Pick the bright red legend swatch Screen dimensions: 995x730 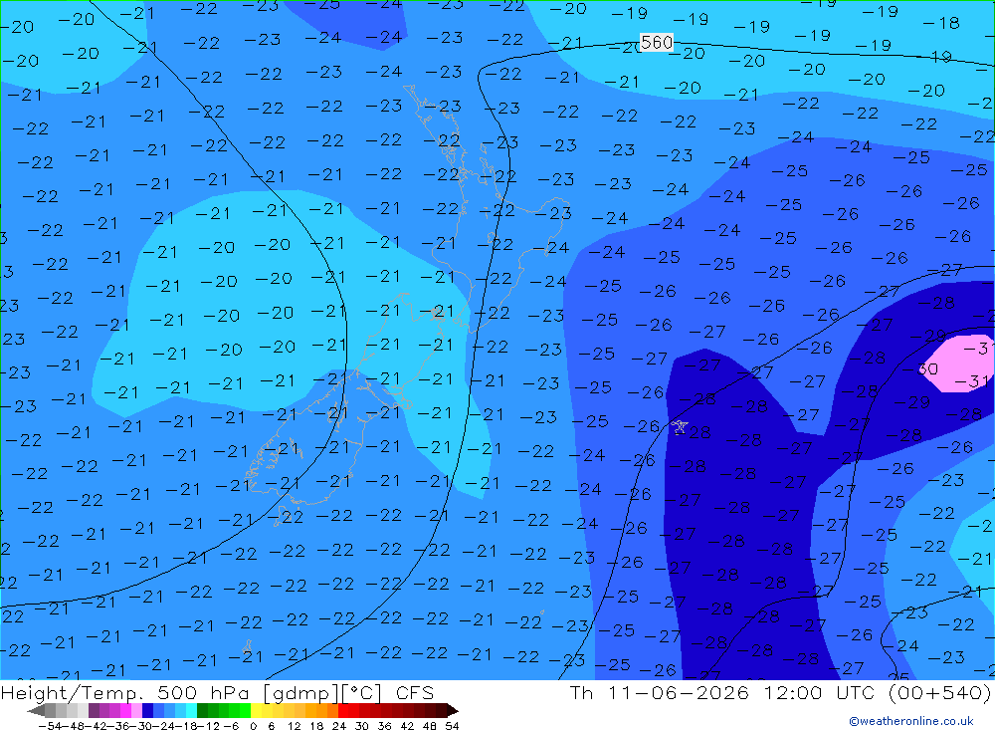[343, 711]
